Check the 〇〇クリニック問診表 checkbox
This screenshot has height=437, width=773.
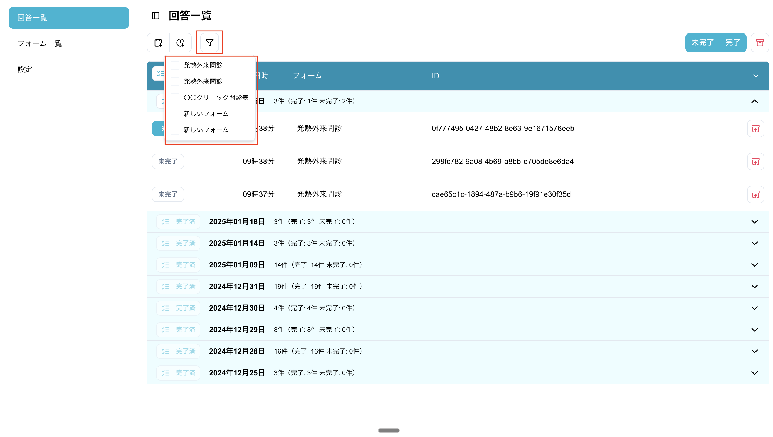(x=175, y=98)
